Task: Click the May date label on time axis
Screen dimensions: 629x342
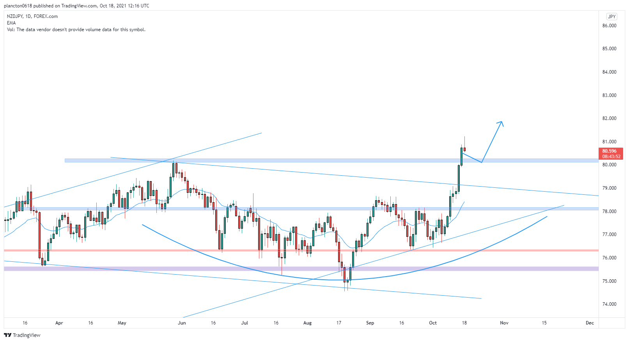Action: (122, 323)
